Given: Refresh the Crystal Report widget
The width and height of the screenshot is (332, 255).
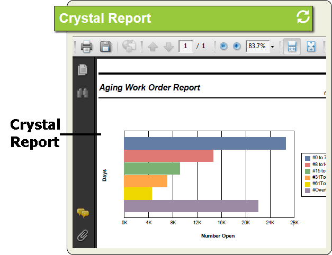Looking at the screenshot, I should (x=303, y=17).
